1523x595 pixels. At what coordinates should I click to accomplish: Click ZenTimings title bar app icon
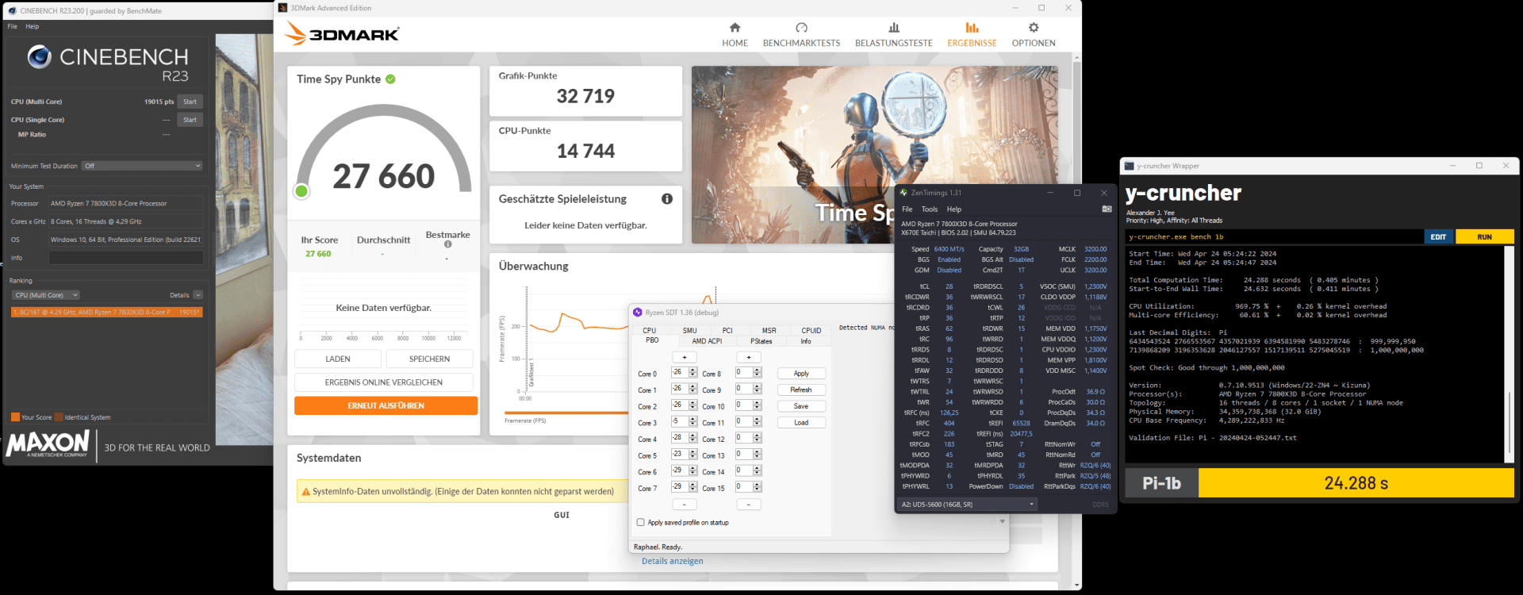[x=903, y=193]
